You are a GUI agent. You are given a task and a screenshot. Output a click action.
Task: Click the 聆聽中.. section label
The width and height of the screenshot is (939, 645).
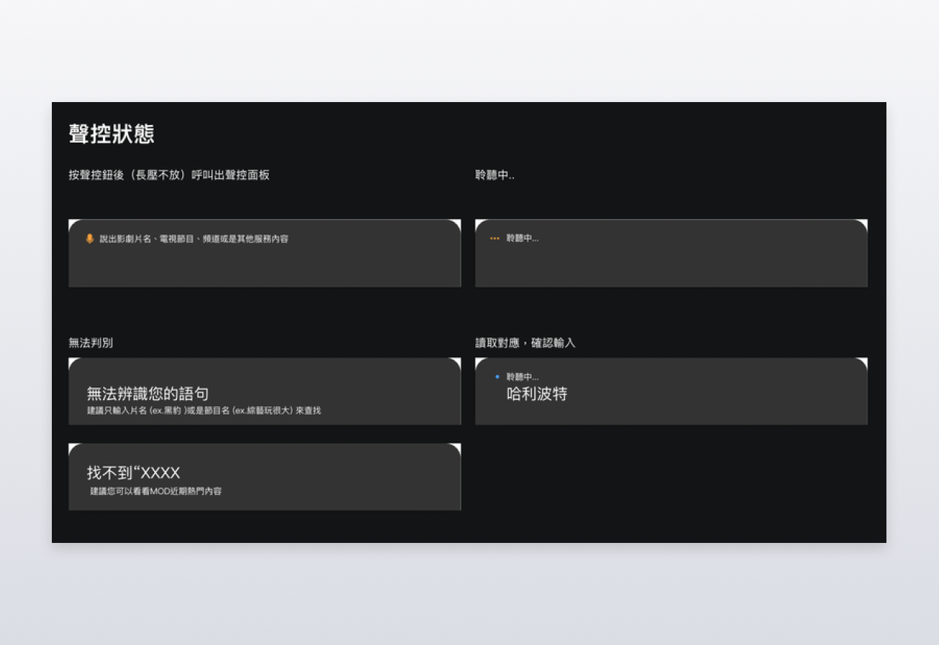(x=495, y=175)
